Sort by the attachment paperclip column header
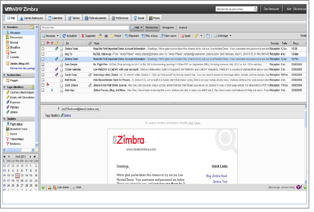The width and height of the screenshot is (314, 212). [x=90, y=43]
